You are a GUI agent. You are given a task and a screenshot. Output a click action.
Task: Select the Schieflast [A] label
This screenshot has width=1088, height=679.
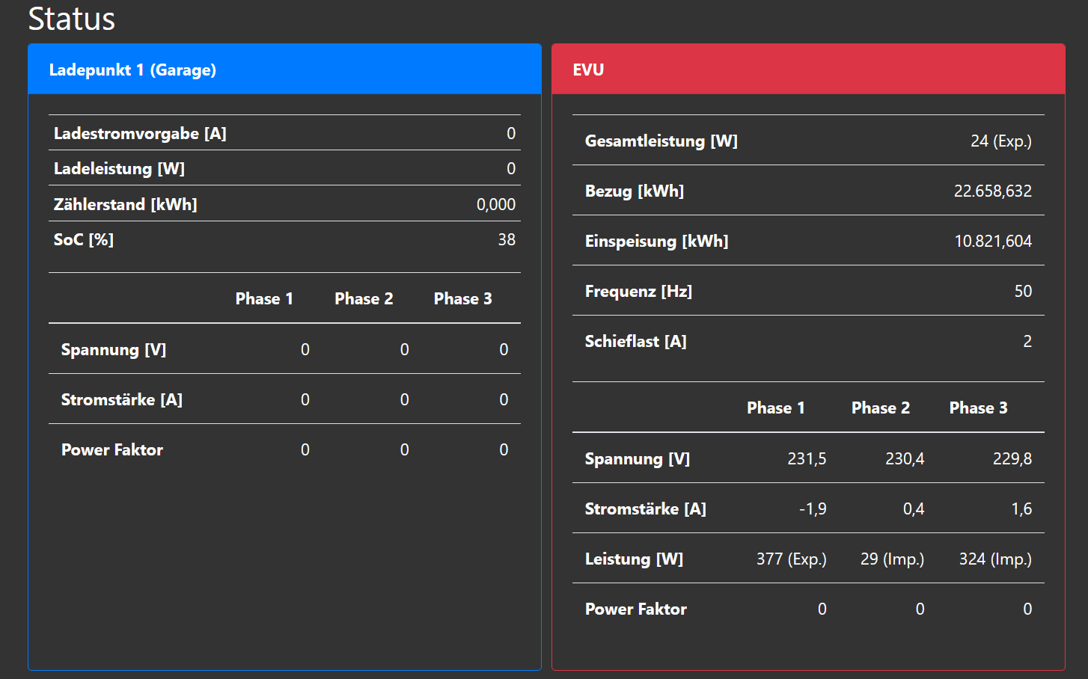[x=636, y=341]
